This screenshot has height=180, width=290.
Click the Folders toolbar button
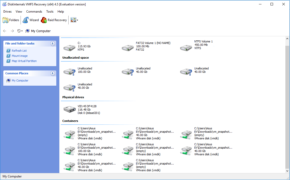pyautogui.click(x=11, y=20)
